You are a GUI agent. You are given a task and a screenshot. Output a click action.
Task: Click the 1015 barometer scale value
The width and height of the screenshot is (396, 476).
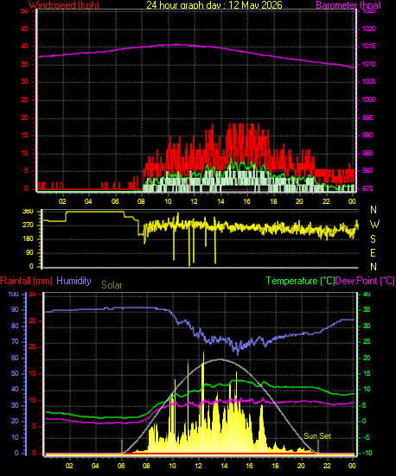click(368, 46)
